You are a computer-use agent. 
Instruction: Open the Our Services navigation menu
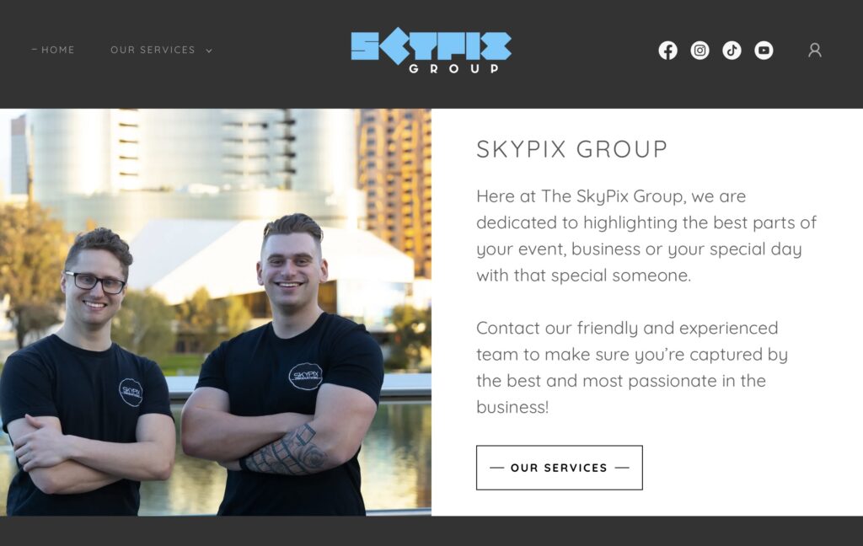click(x=153, y=50)
